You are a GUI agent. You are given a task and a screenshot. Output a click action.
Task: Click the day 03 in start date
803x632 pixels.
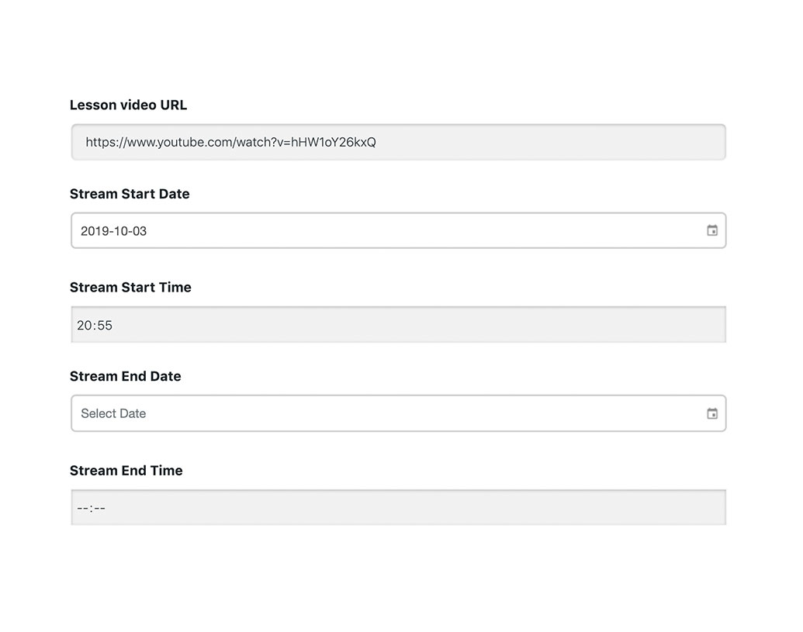(x=139, y=231)
